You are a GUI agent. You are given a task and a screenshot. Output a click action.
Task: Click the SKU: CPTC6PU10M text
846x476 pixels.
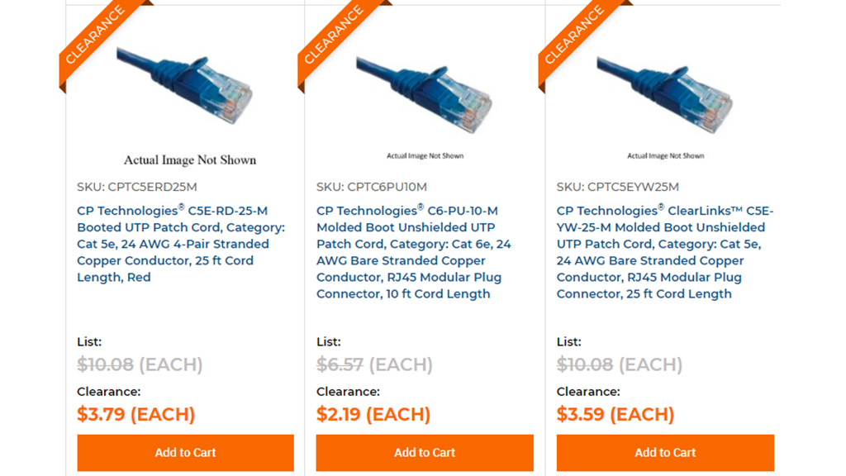pyautogui.click(x=372, y=187)
